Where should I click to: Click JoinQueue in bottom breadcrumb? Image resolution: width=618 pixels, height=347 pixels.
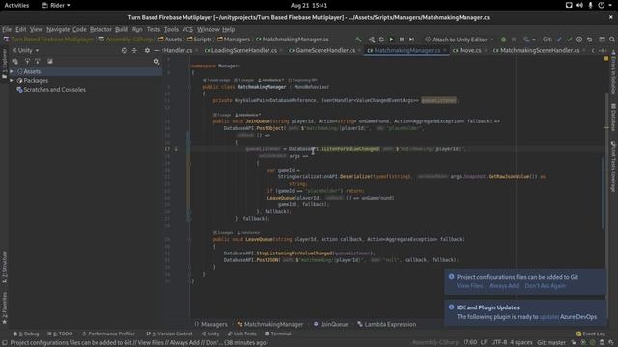[x=330, y=324]
